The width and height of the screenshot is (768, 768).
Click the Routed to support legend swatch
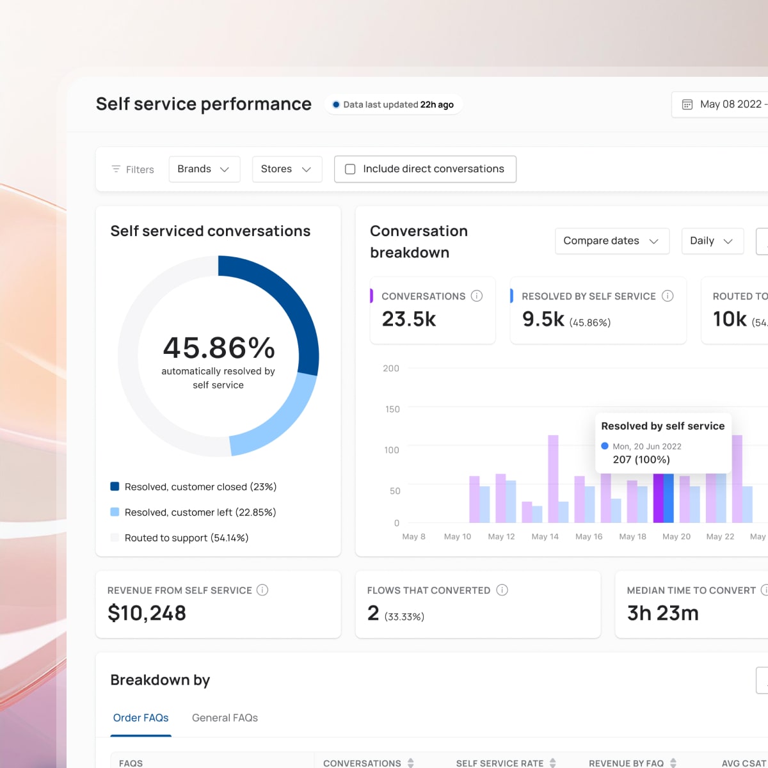point(115,538)
